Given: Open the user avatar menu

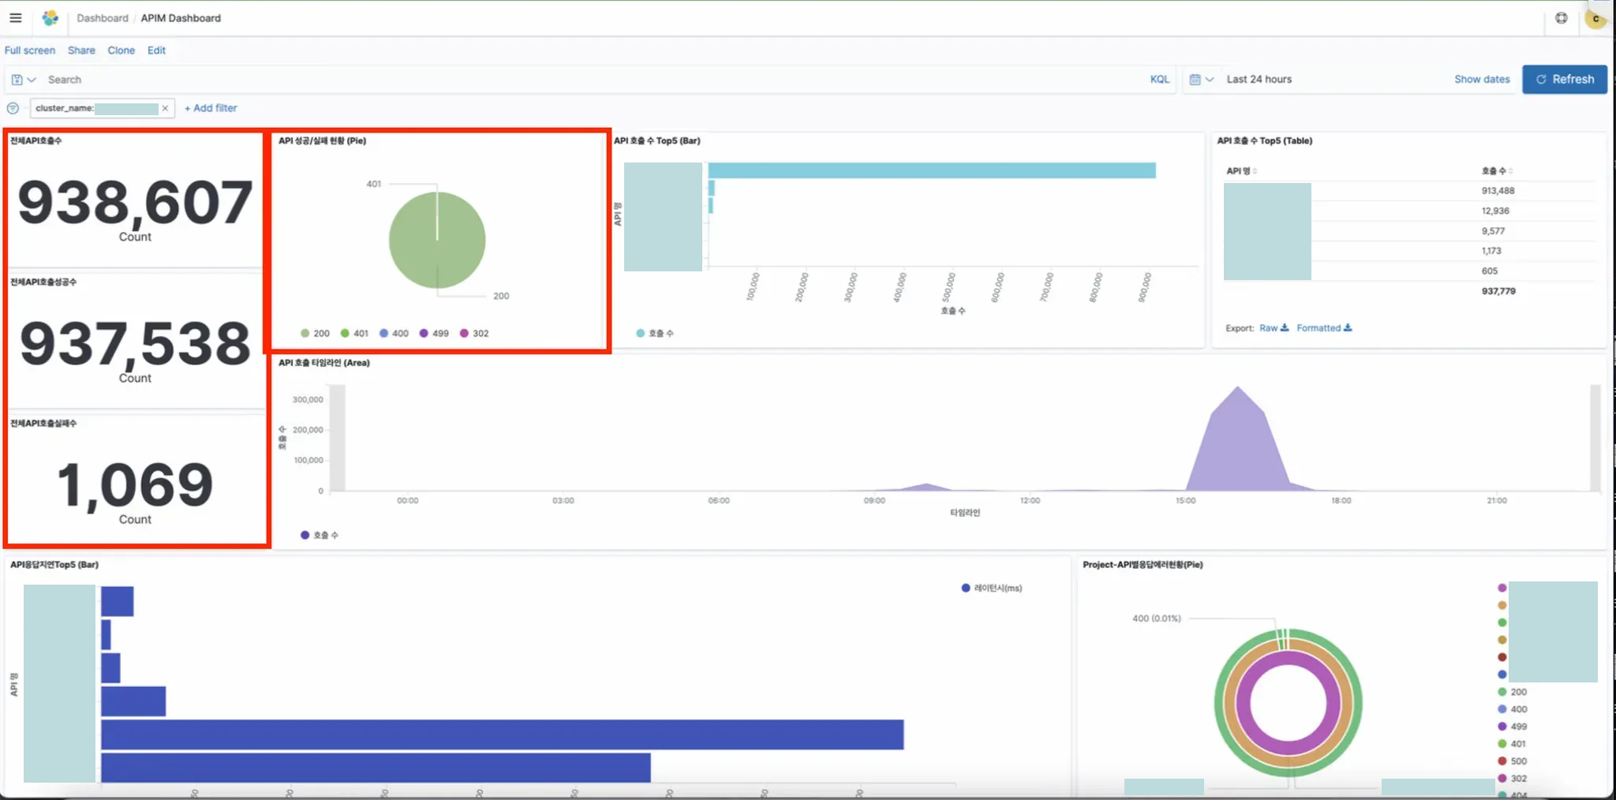Looking at the screenshot, I should pyautogui.click(x=1595, y=18).
